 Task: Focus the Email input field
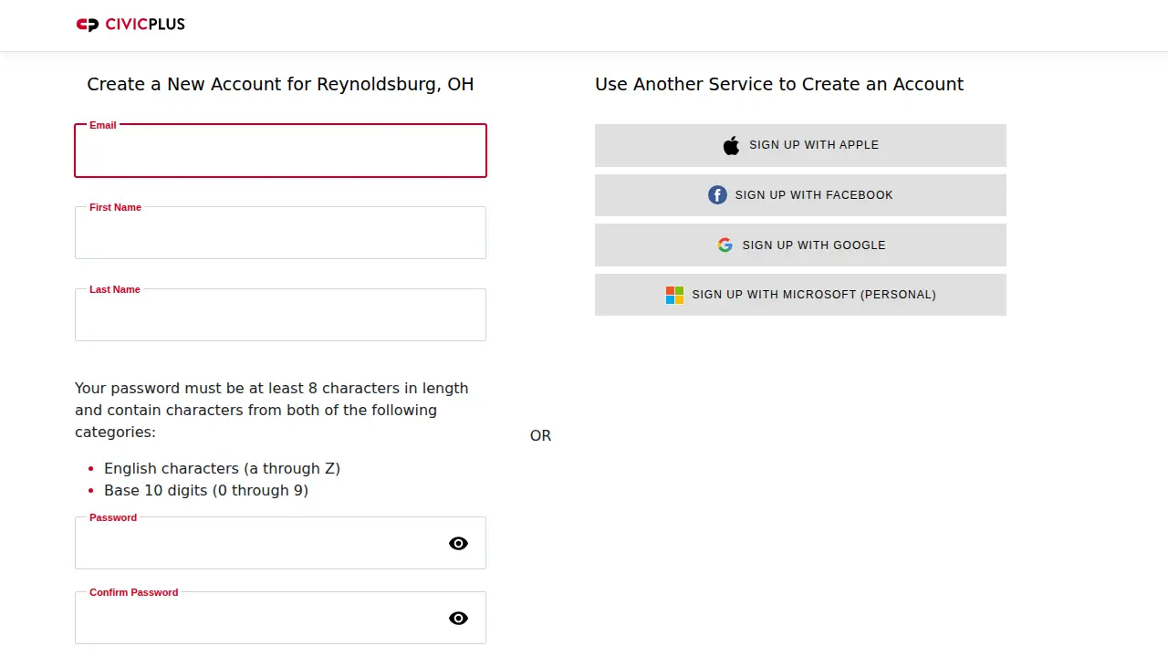(280, 151)
